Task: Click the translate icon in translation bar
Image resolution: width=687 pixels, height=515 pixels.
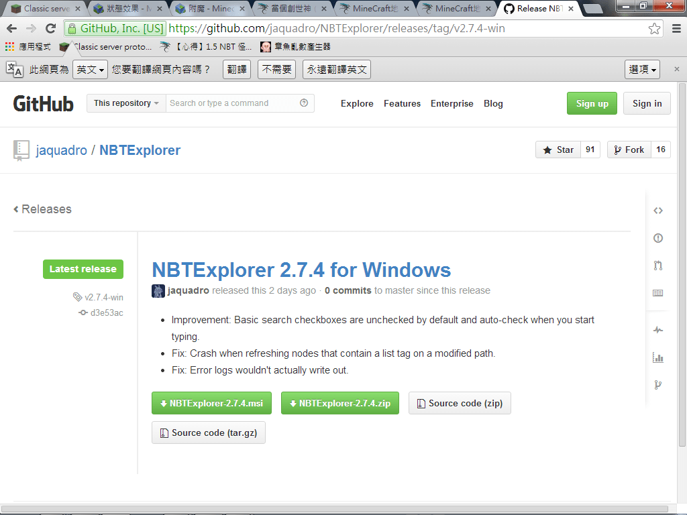Action: [x=15, y=69]
